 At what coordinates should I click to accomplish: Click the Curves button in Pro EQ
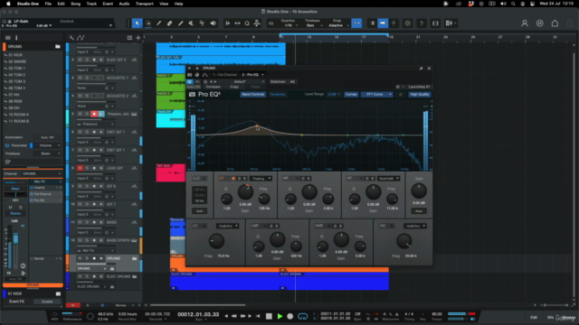351,94
